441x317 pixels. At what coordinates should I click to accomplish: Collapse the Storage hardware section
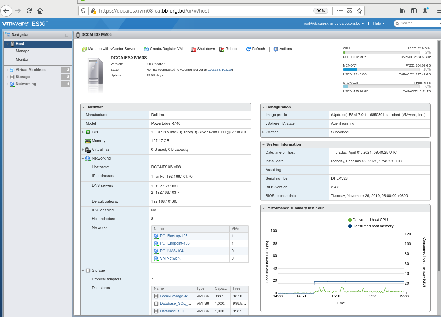pos(83,271)
